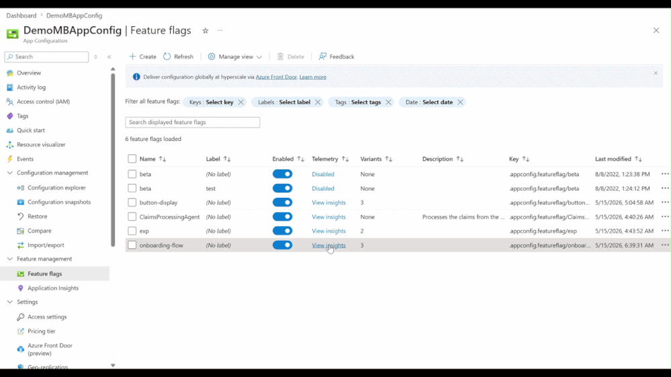Open the Date Select date filter
The height and width of the screenshot is (377, 671).
click(x=429, y=102)
